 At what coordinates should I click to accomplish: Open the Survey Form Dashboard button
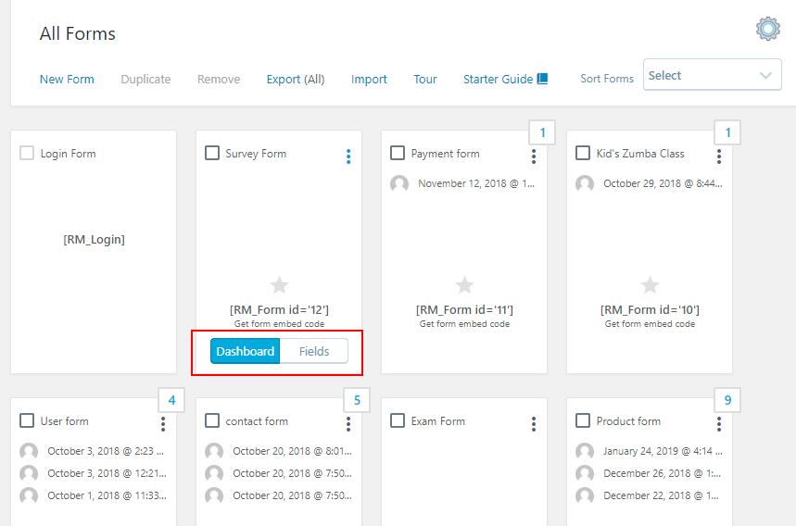[x=246, y=351]
